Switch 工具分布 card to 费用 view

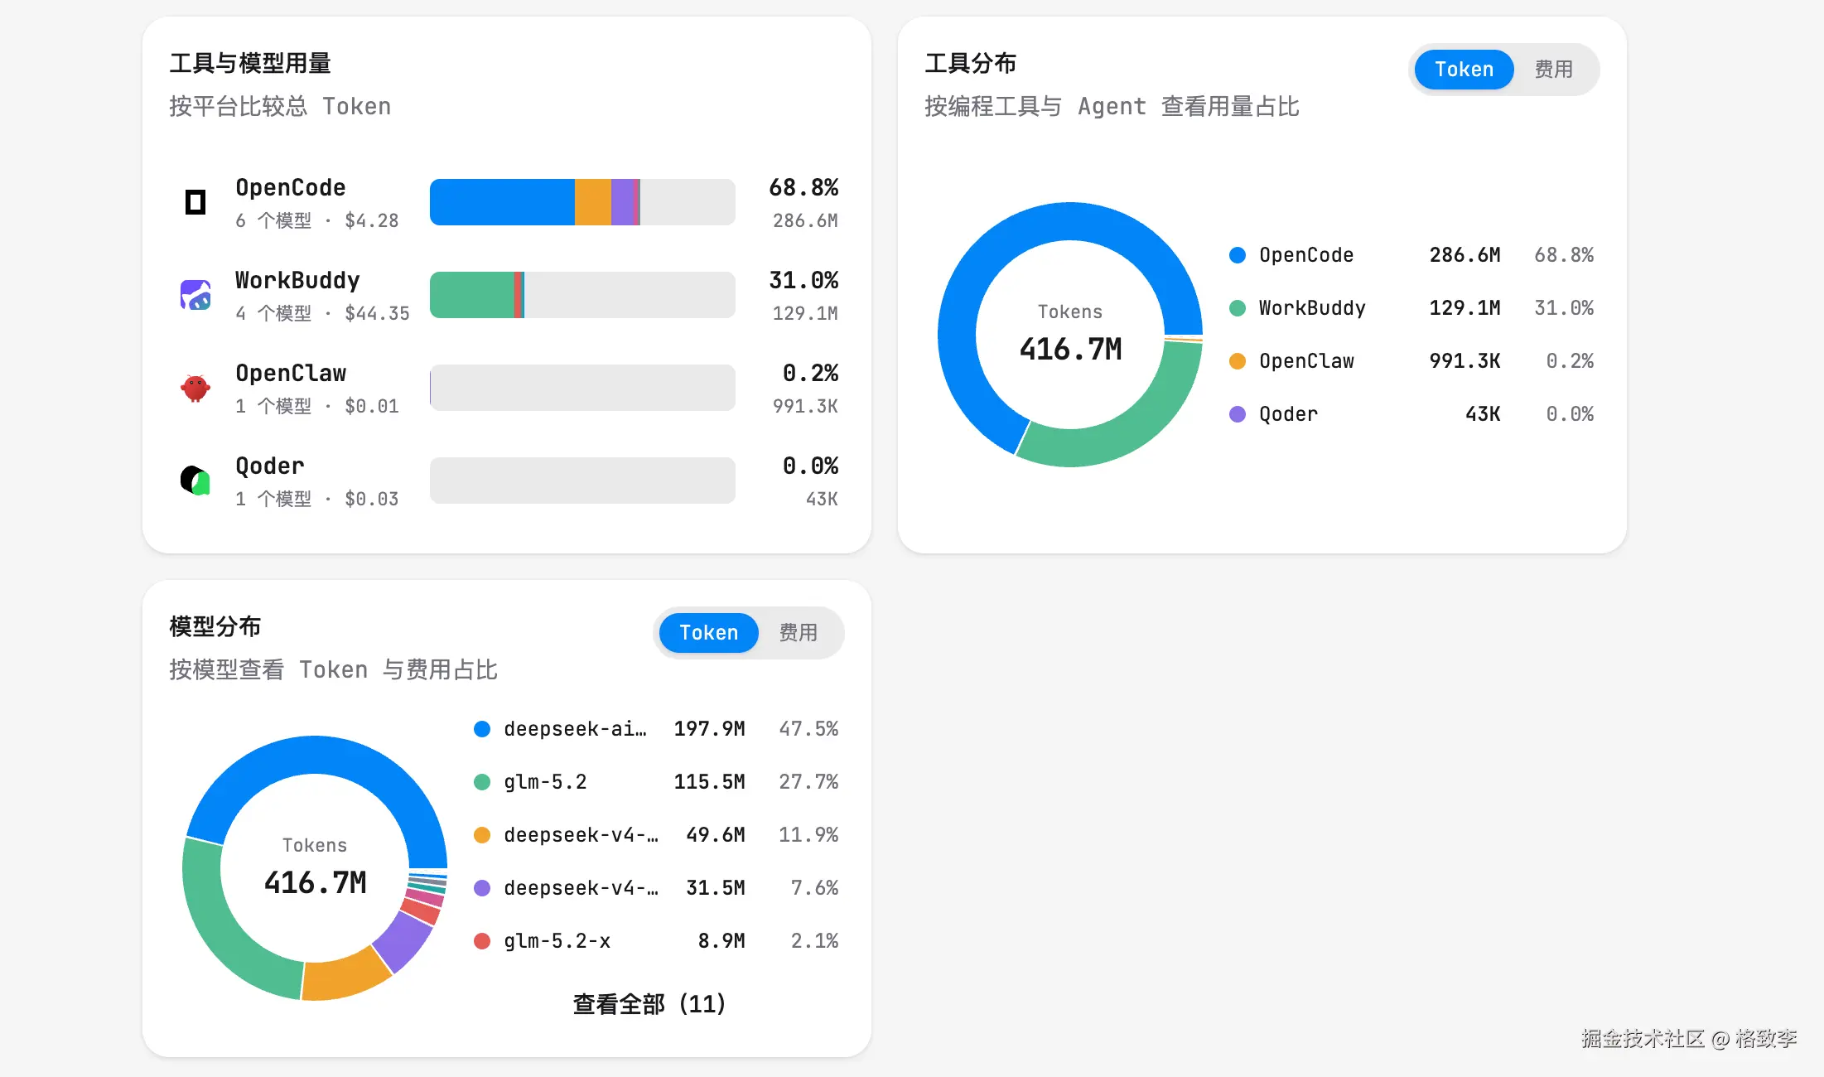point(1553,70)
